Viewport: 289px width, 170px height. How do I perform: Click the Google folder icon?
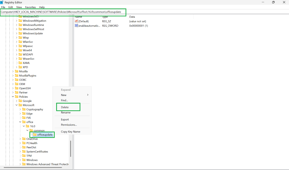coord(20,101)
